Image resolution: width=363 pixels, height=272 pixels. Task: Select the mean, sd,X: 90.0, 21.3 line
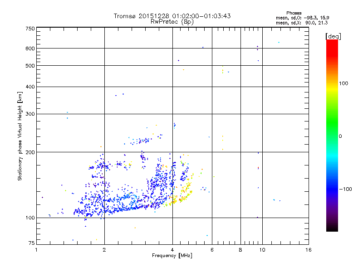coord(302,23)
